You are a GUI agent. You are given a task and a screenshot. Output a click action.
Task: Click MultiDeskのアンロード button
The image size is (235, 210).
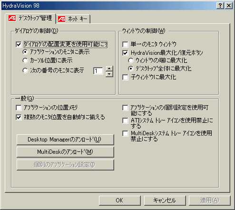[x=65, y=152]
